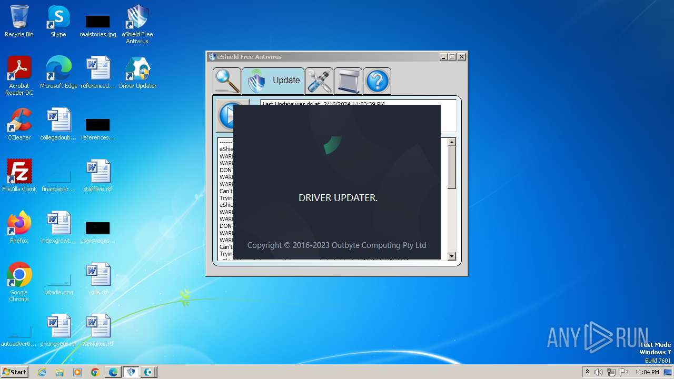The image size is (674, 379).
Task: Open File Explorer from taskbar
Action: click(60, 372)
